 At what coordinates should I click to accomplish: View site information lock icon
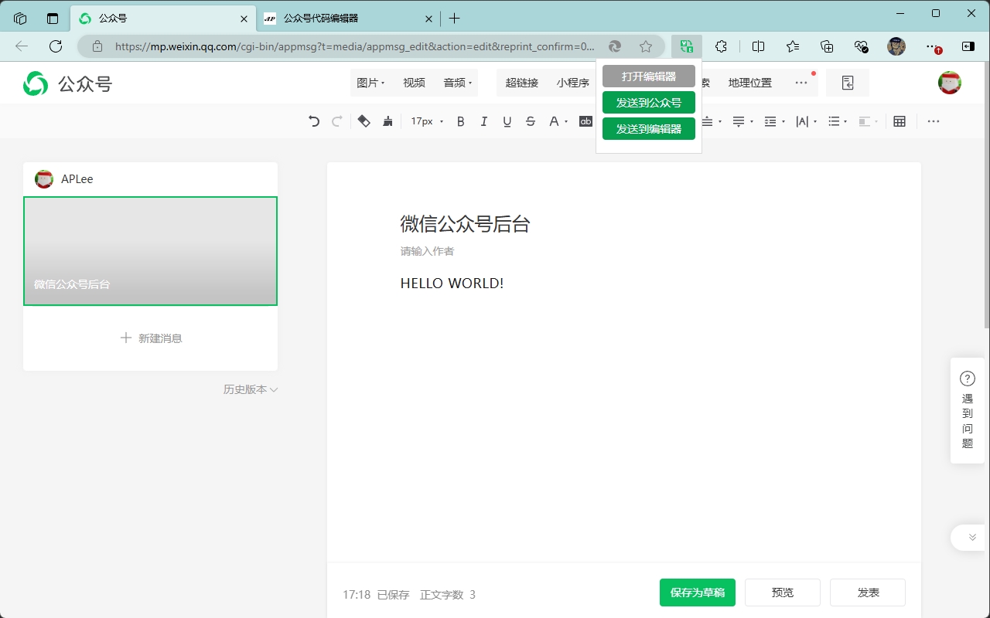[97, 46]
